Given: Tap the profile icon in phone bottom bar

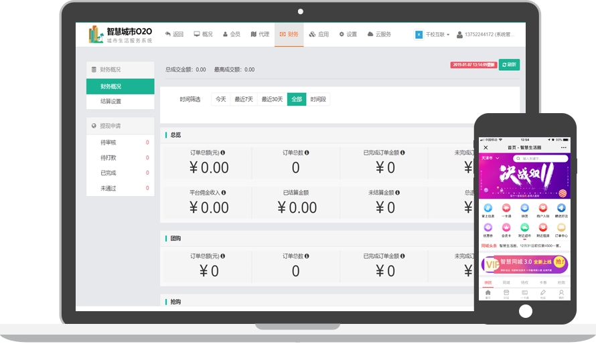Looking at the screenshot, I should pos(561,292).
